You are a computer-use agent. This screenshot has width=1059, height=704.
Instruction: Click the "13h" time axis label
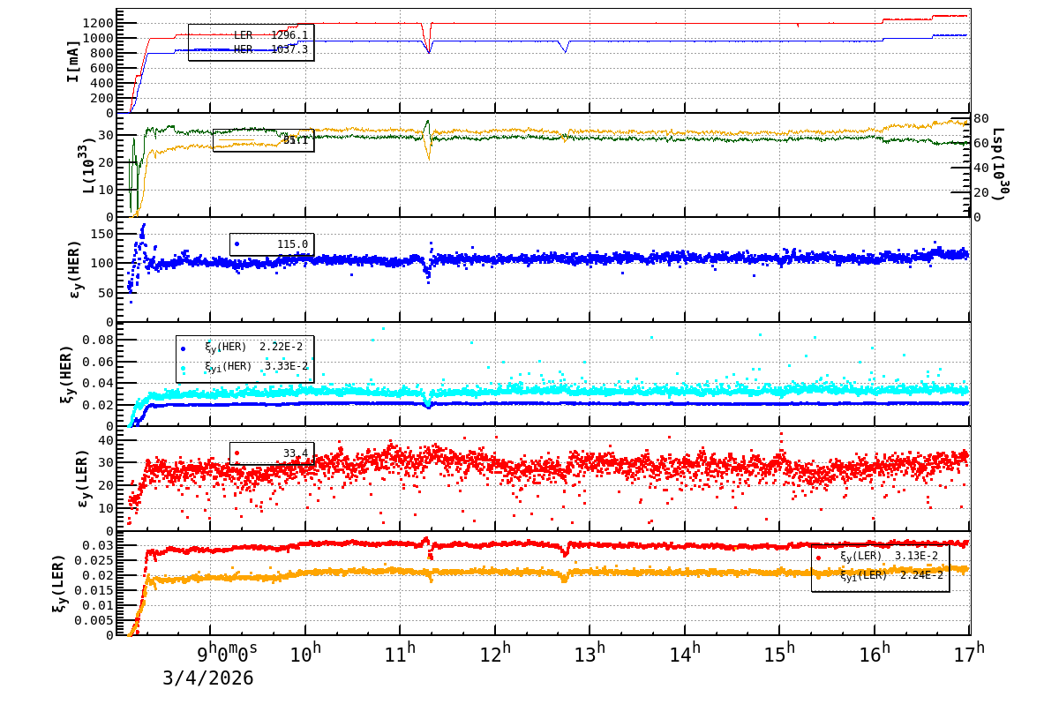(x=590, y=652)
